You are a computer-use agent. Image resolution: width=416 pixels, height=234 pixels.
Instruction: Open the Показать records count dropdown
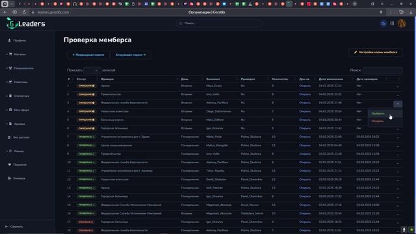[x=92, y=70]
